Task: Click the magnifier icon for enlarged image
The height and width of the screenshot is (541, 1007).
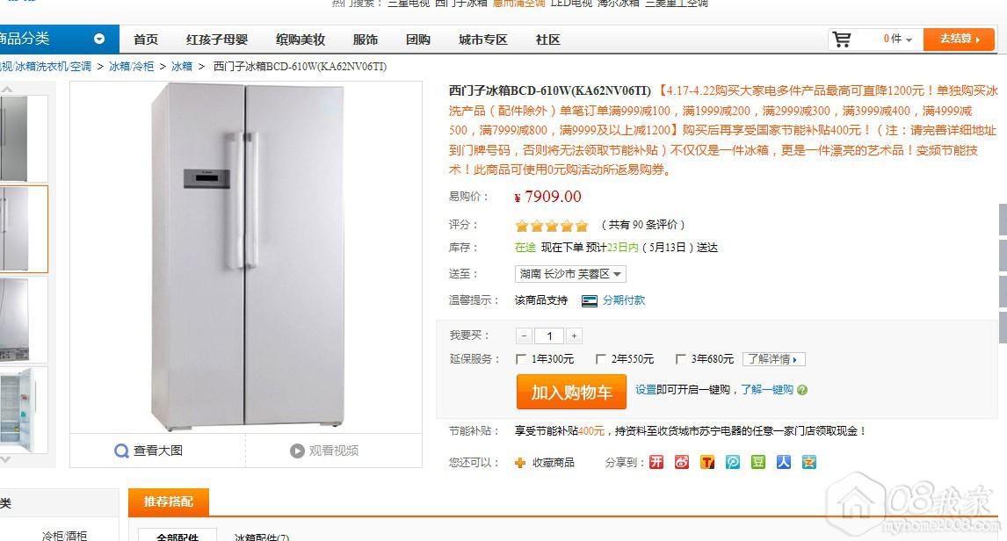Action: (x=121, y=451)
